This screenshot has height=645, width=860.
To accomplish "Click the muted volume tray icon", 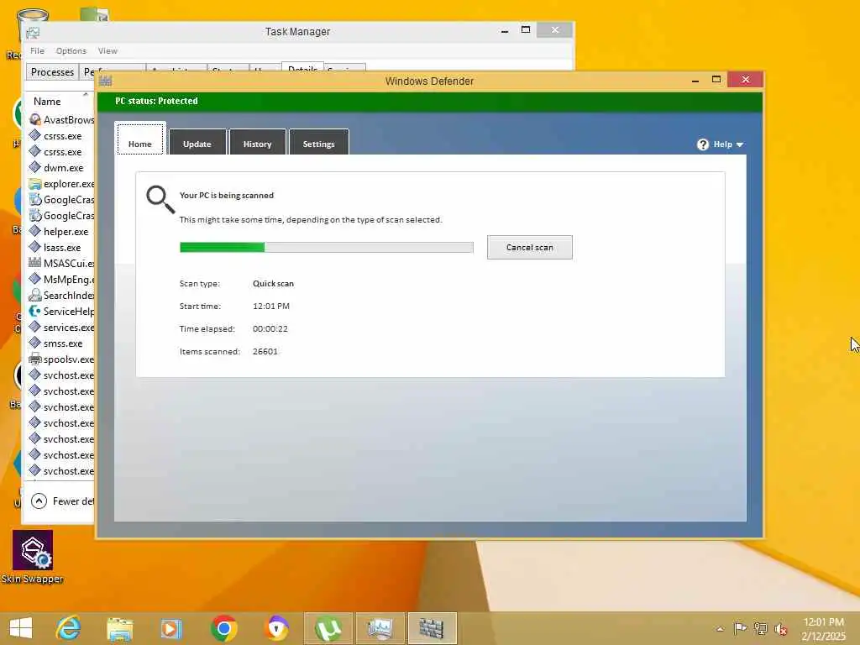I will click(780, 628).
